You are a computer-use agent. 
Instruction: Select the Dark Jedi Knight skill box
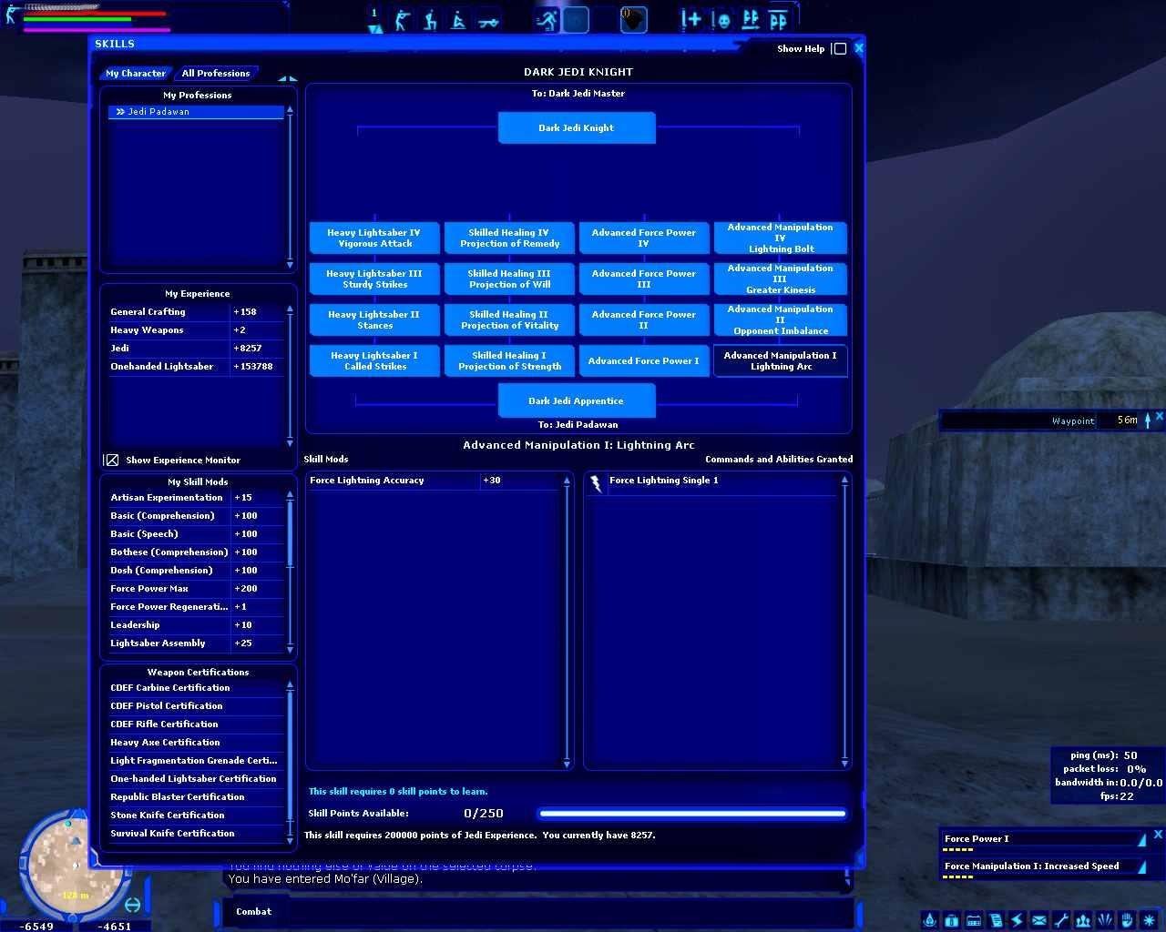[577, 127]
